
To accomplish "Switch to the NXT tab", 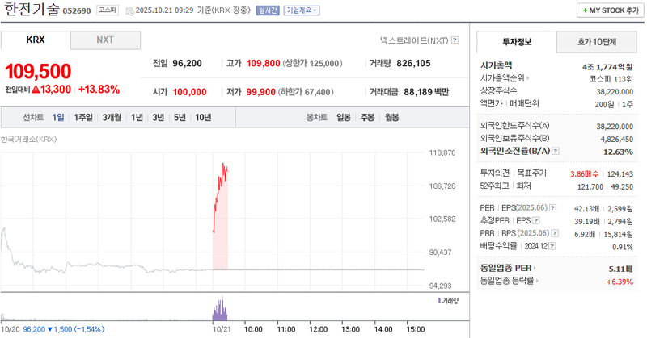I will (x=105, y=40).
